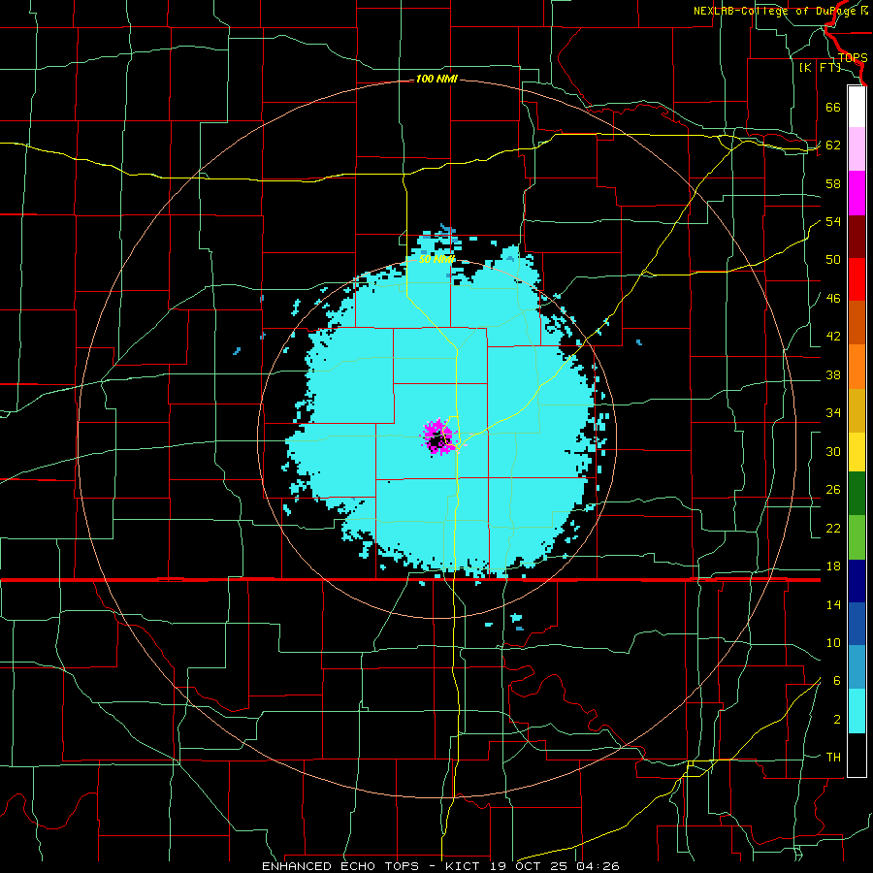Image resolution: width=873 pixels, height=873 pixels.
Task: Click the black TH threshold legend swatch
Action: [x=857, y=755]
